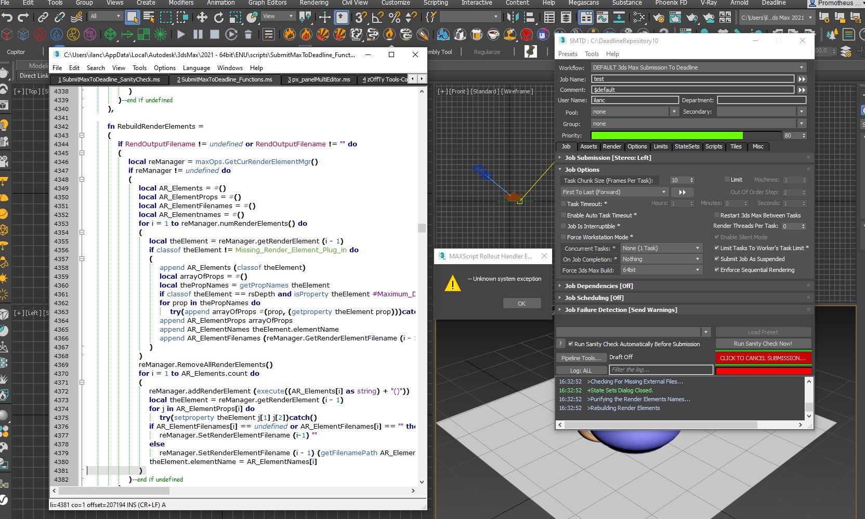865x519 pixels.
Task: Click the Angle Snap toggle icon
Action: click(378, 18)
